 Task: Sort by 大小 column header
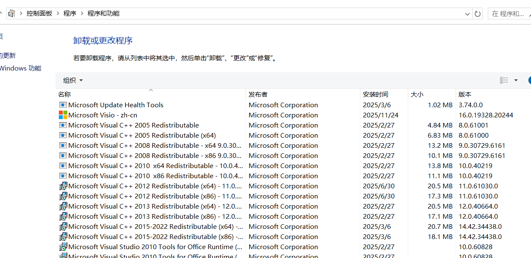pos(432,94)
